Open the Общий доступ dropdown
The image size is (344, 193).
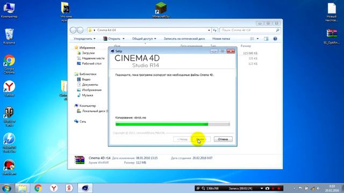144,39
